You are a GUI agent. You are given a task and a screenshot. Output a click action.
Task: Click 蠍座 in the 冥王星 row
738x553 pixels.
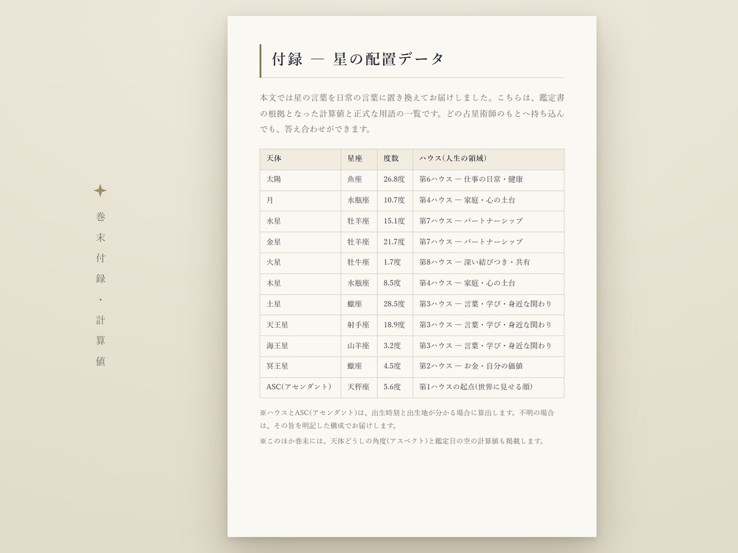pyautogui.click(x=359, y=367)
